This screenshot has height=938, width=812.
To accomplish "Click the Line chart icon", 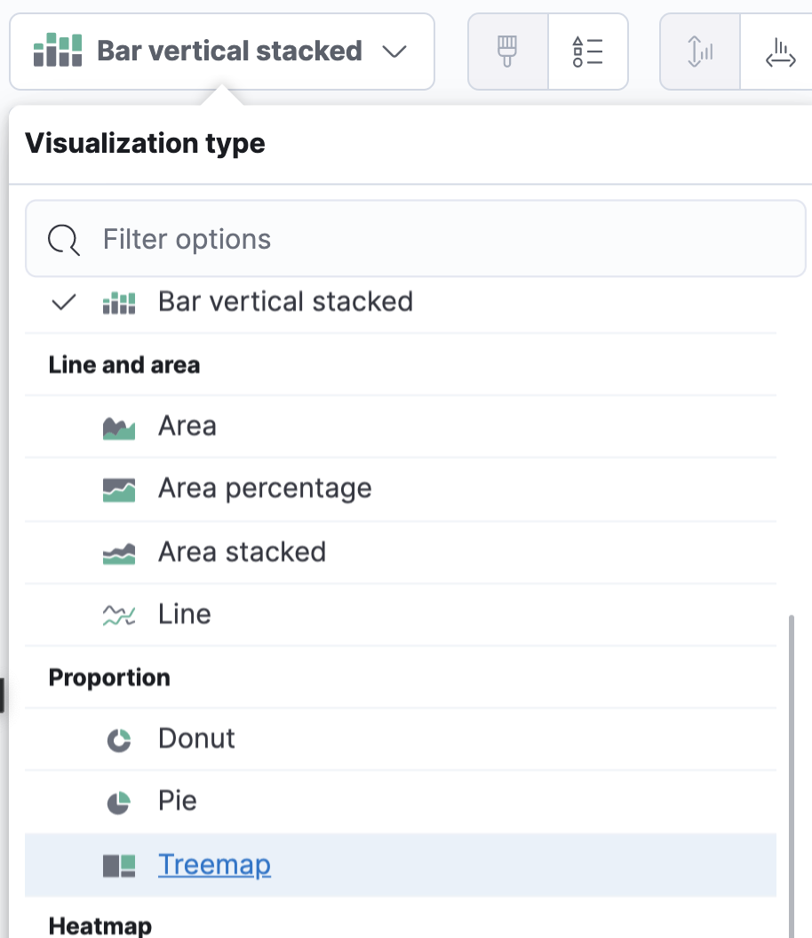I will 119,615.
